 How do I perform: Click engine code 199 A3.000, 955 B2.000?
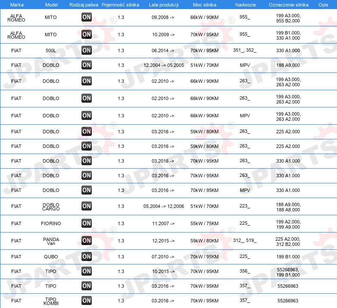pos(288,18)
